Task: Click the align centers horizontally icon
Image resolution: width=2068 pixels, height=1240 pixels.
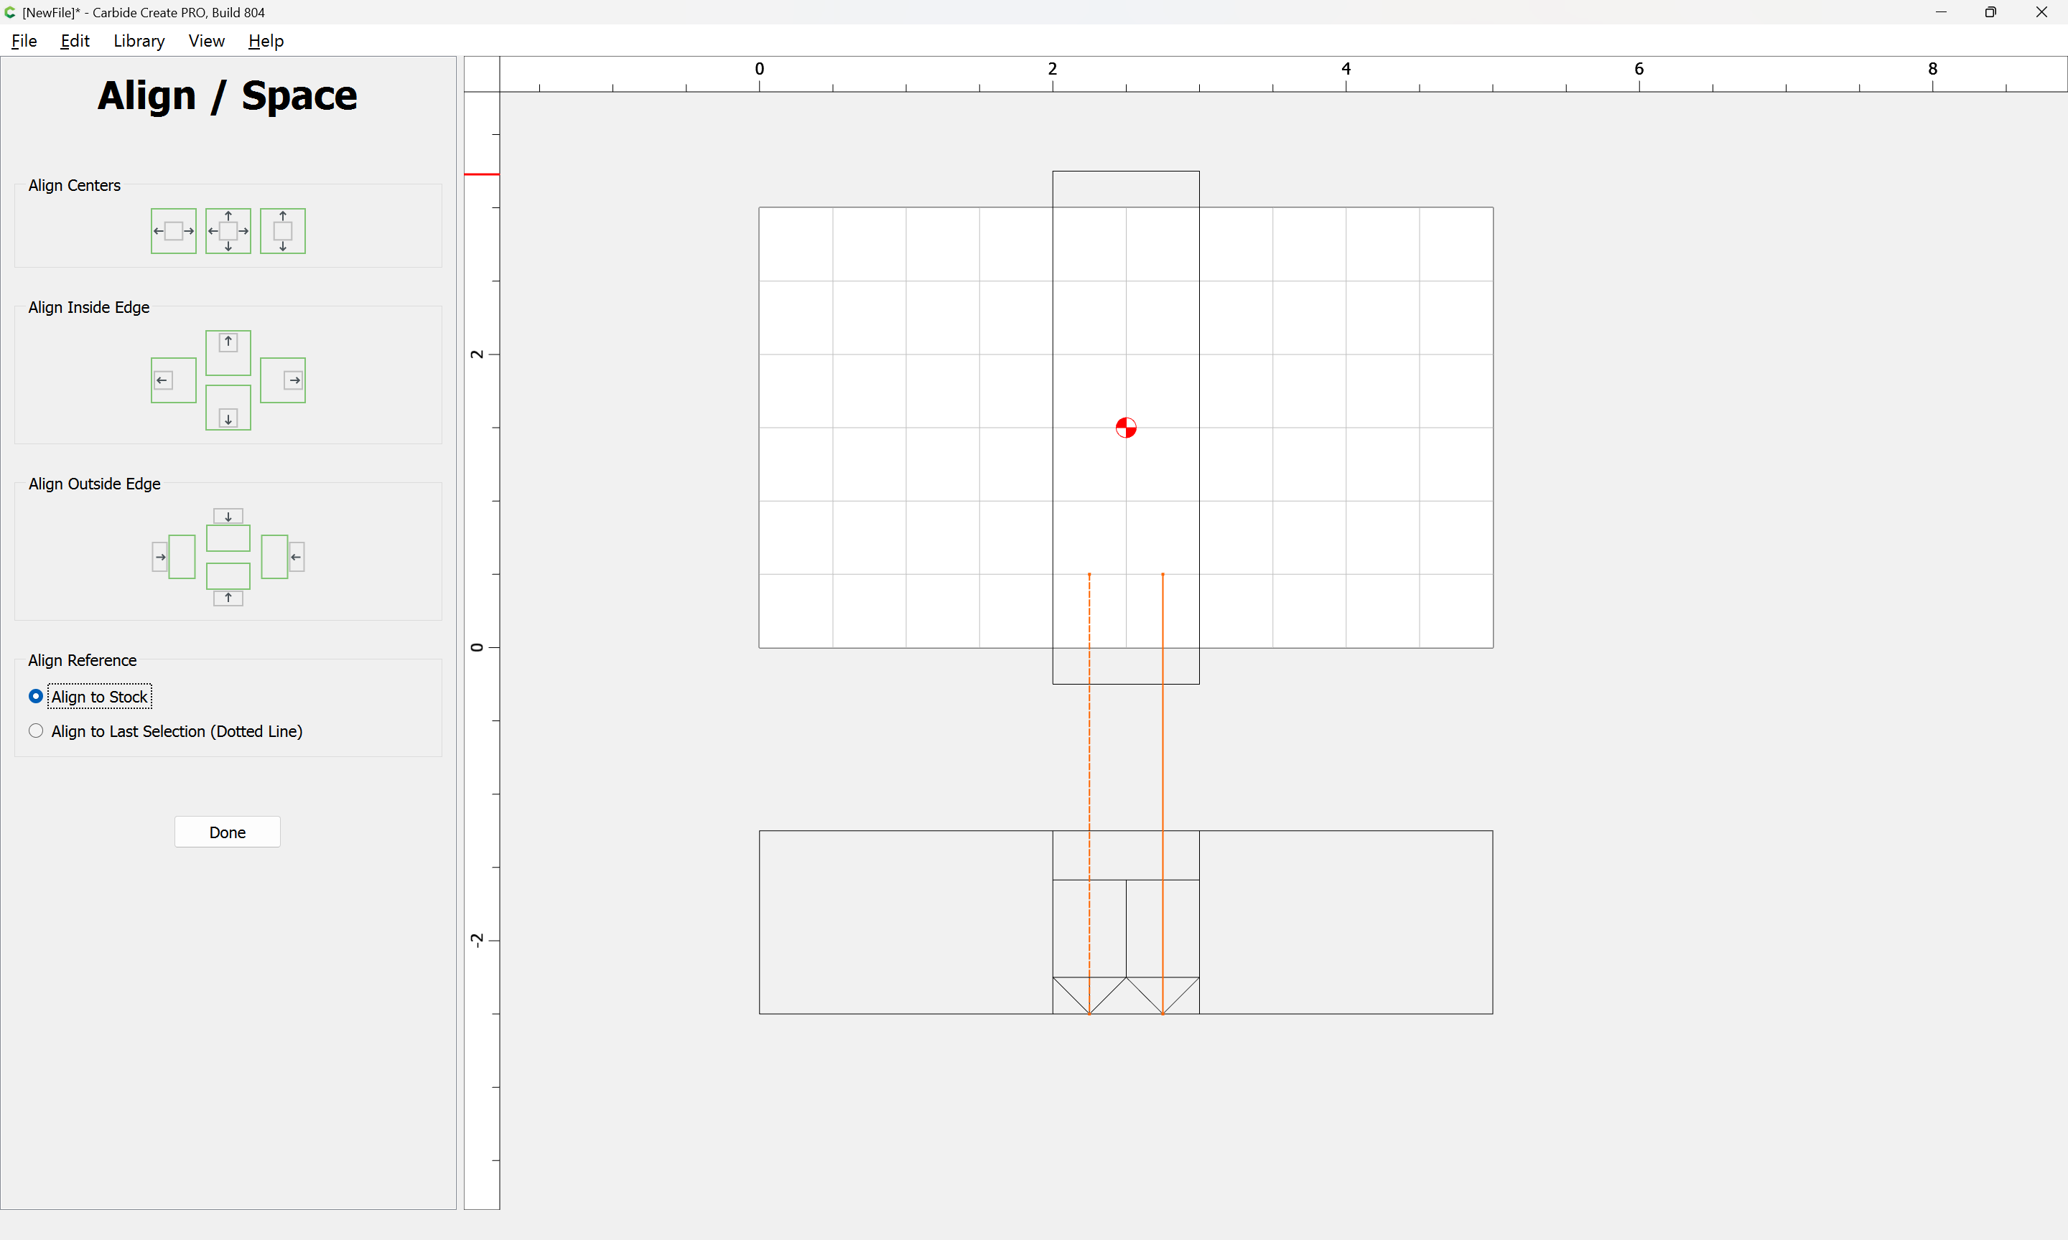Action: click(x=173, y=230)
